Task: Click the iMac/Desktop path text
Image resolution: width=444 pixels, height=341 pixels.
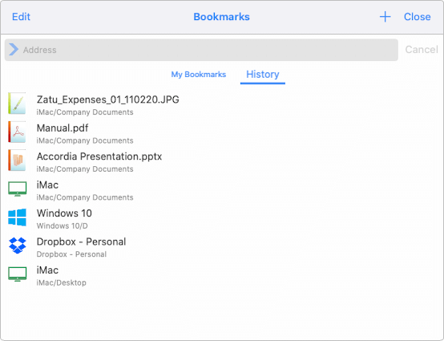Action: [x=61, y=282]
